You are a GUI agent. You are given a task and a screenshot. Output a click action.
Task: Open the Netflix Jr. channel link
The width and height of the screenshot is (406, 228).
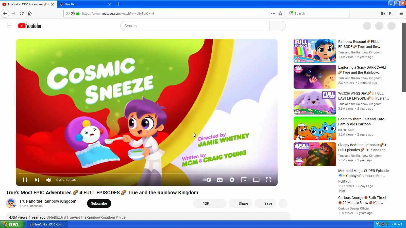click(345, 182)
